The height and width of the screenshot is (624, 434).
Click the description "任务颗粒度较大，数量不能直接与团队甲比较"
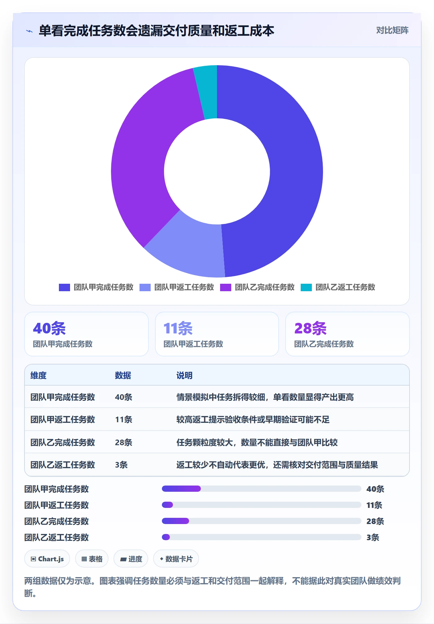click(x=257, y=442)
